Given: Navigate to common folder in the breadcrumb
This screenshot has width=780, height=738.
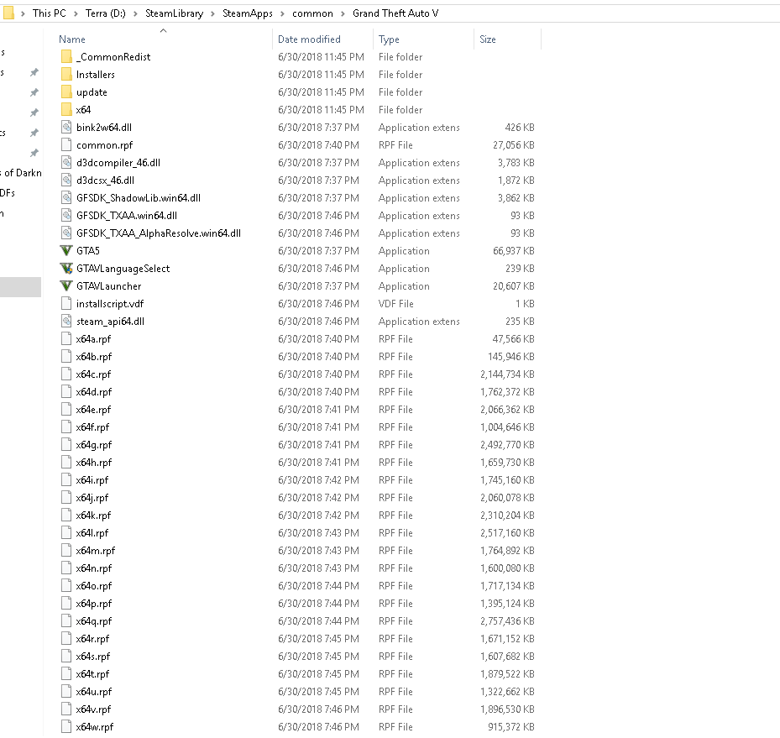Looking at the screenshot, I should (312, 13).
